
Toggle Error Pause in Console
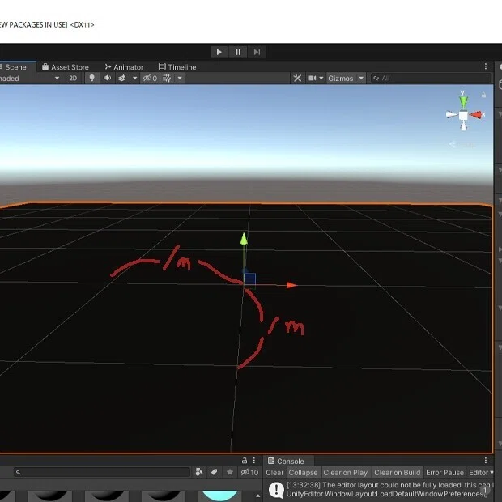coord(445,473)
